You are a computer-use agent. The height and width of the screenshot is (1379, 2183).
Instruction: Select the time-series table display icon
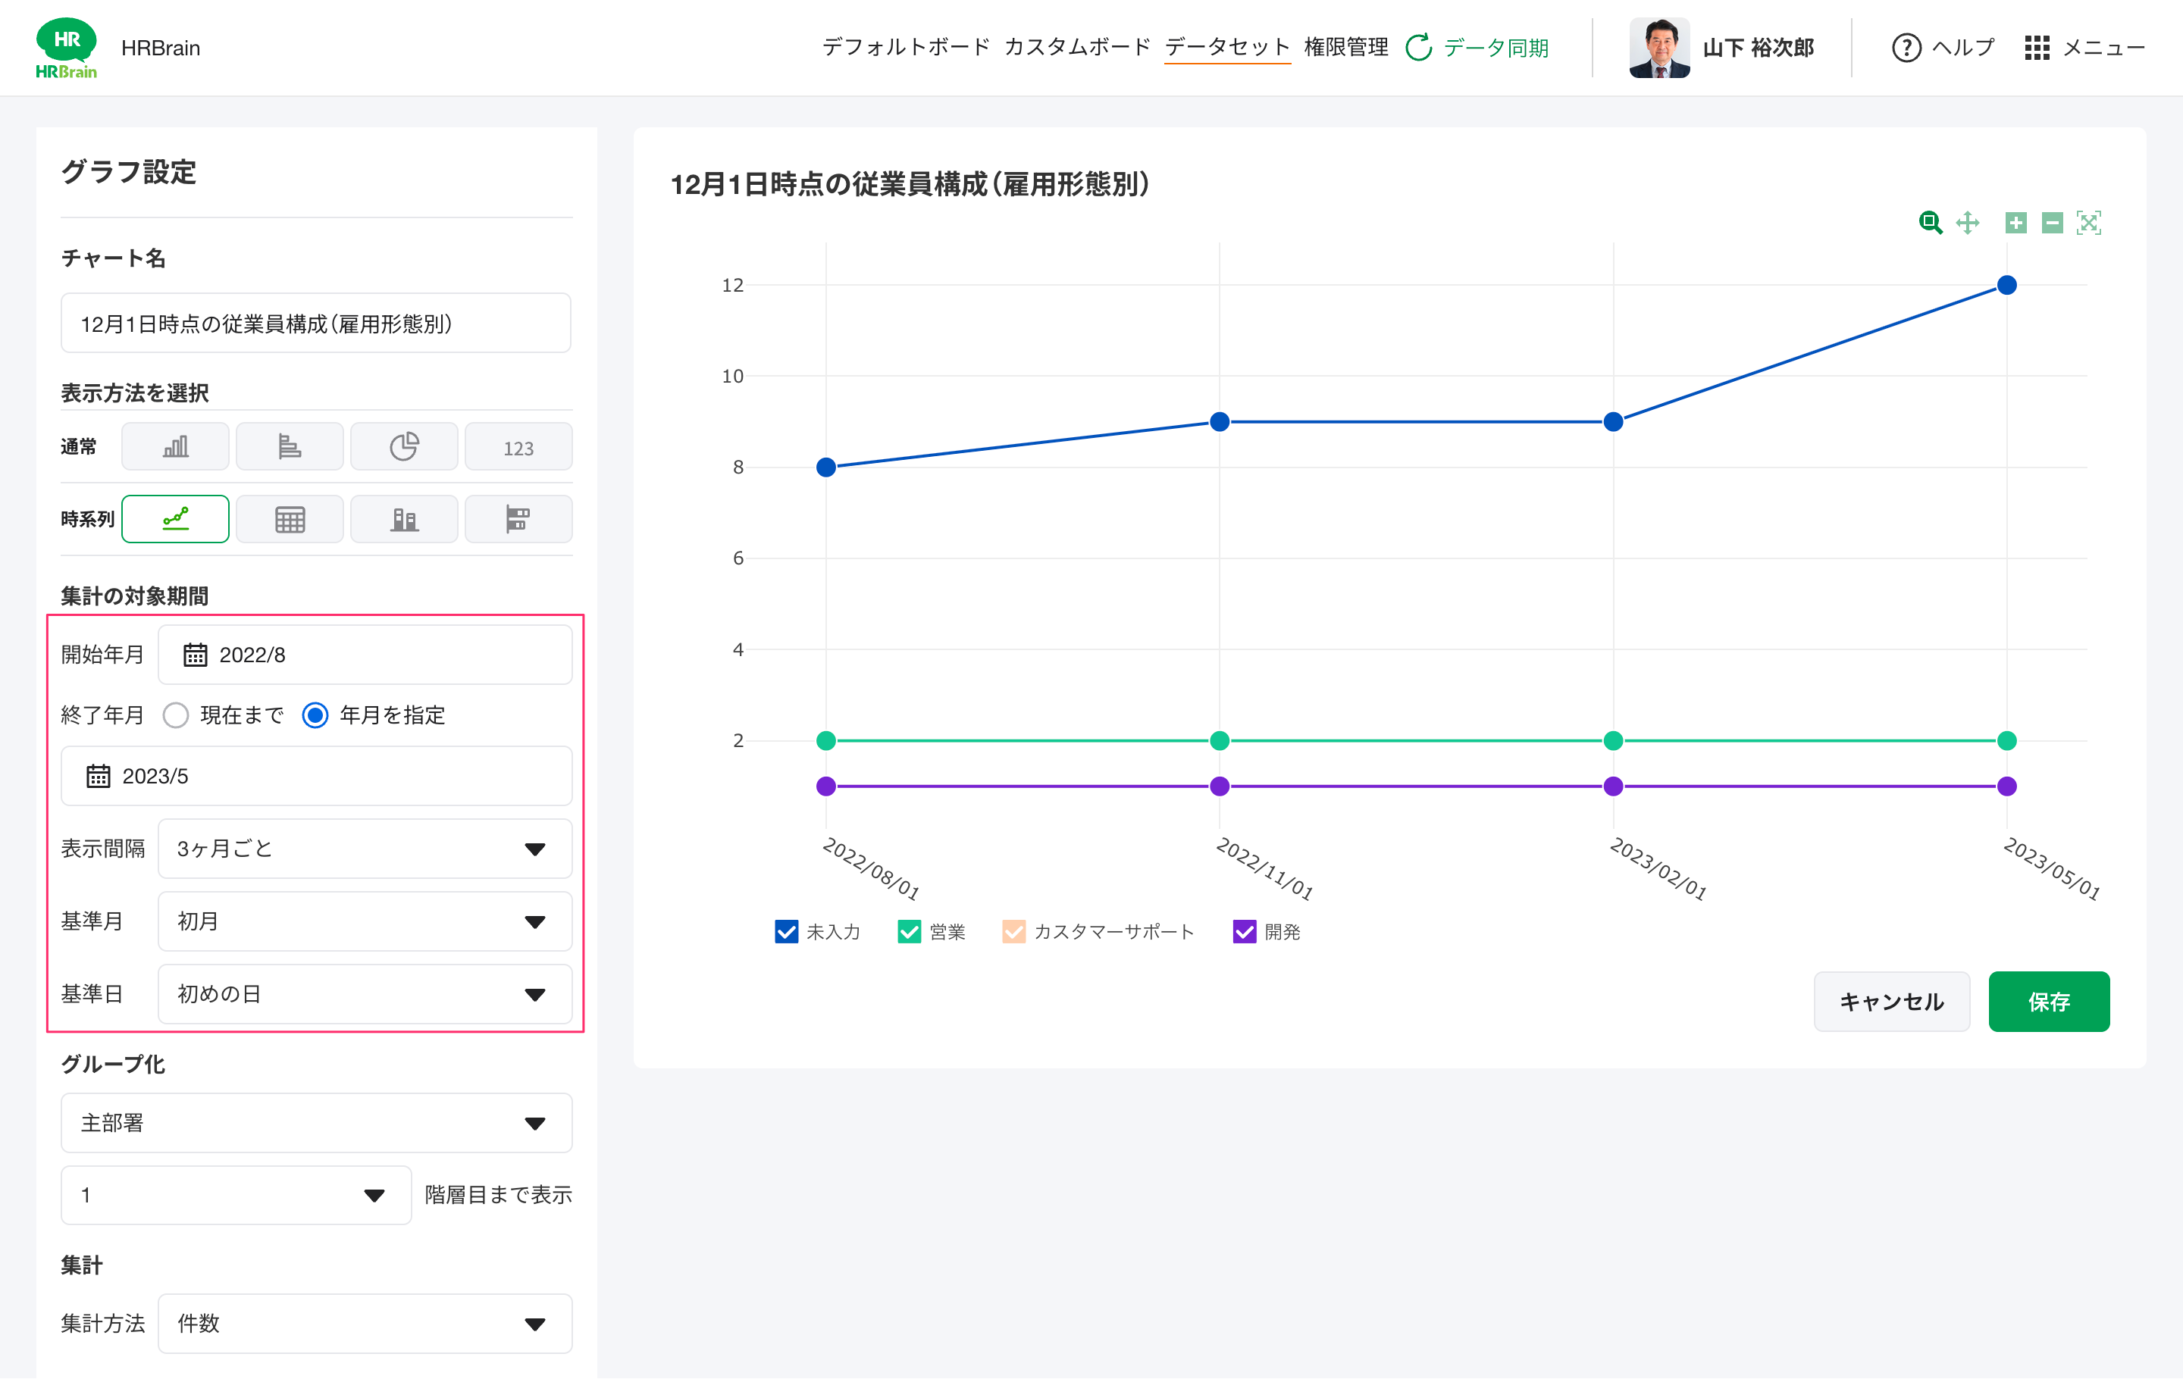click(290, 519)
